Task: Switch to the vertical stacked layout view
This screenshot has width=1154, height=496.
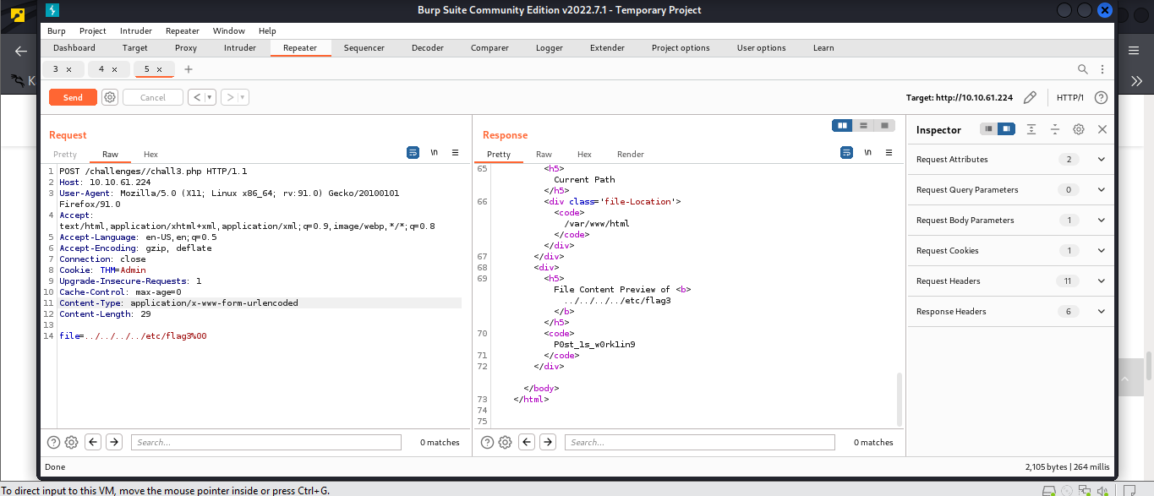Action: tap(863, 126)
